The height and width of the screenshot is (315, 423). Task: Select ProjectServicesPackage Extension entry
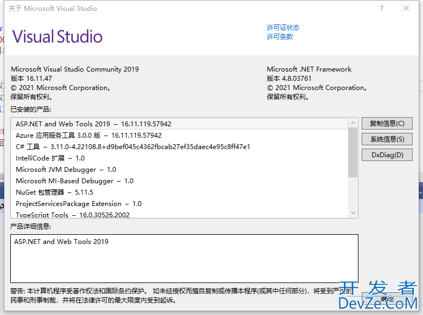point(78,204)
